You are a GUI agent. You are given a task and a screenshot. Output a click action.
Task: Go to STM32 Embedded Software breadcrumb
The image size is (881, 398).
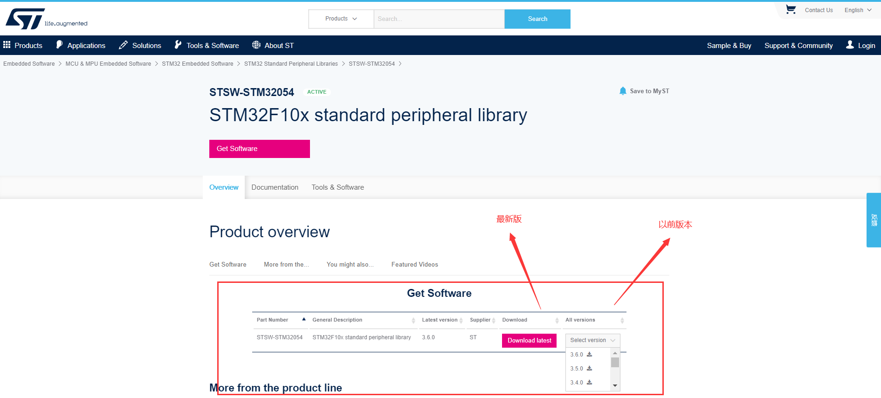(x=198, y=64)
